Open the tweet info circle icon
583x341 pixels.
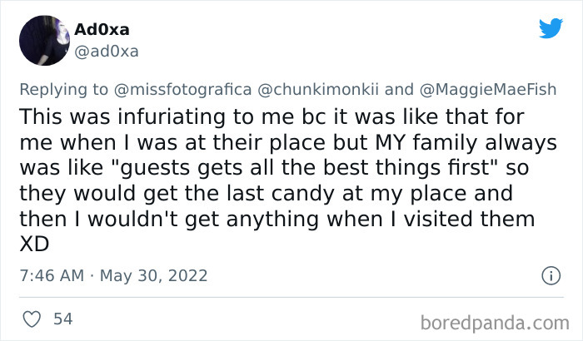point(550,275)
